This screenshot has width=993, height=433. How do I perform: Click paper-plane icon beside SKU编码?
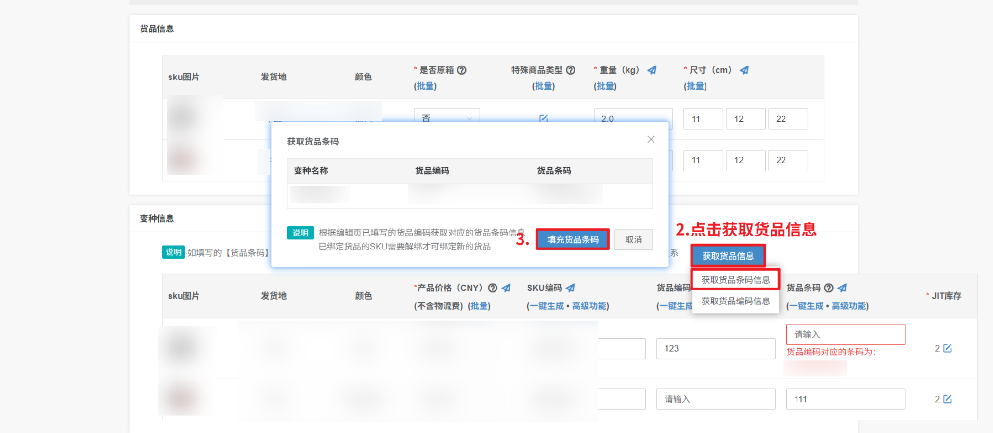pyautogui.click(x=570, y=288)
